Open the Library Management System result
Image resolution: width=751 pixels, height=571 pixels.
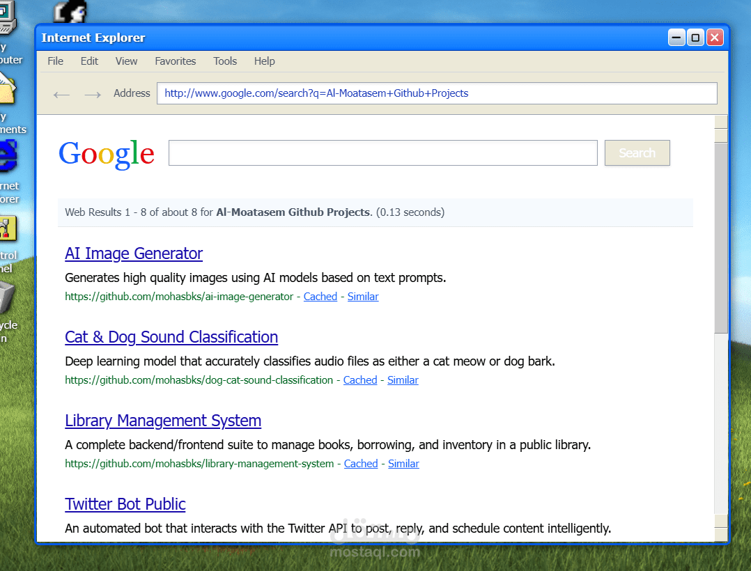pyautogui.click(x=163, y=421)
